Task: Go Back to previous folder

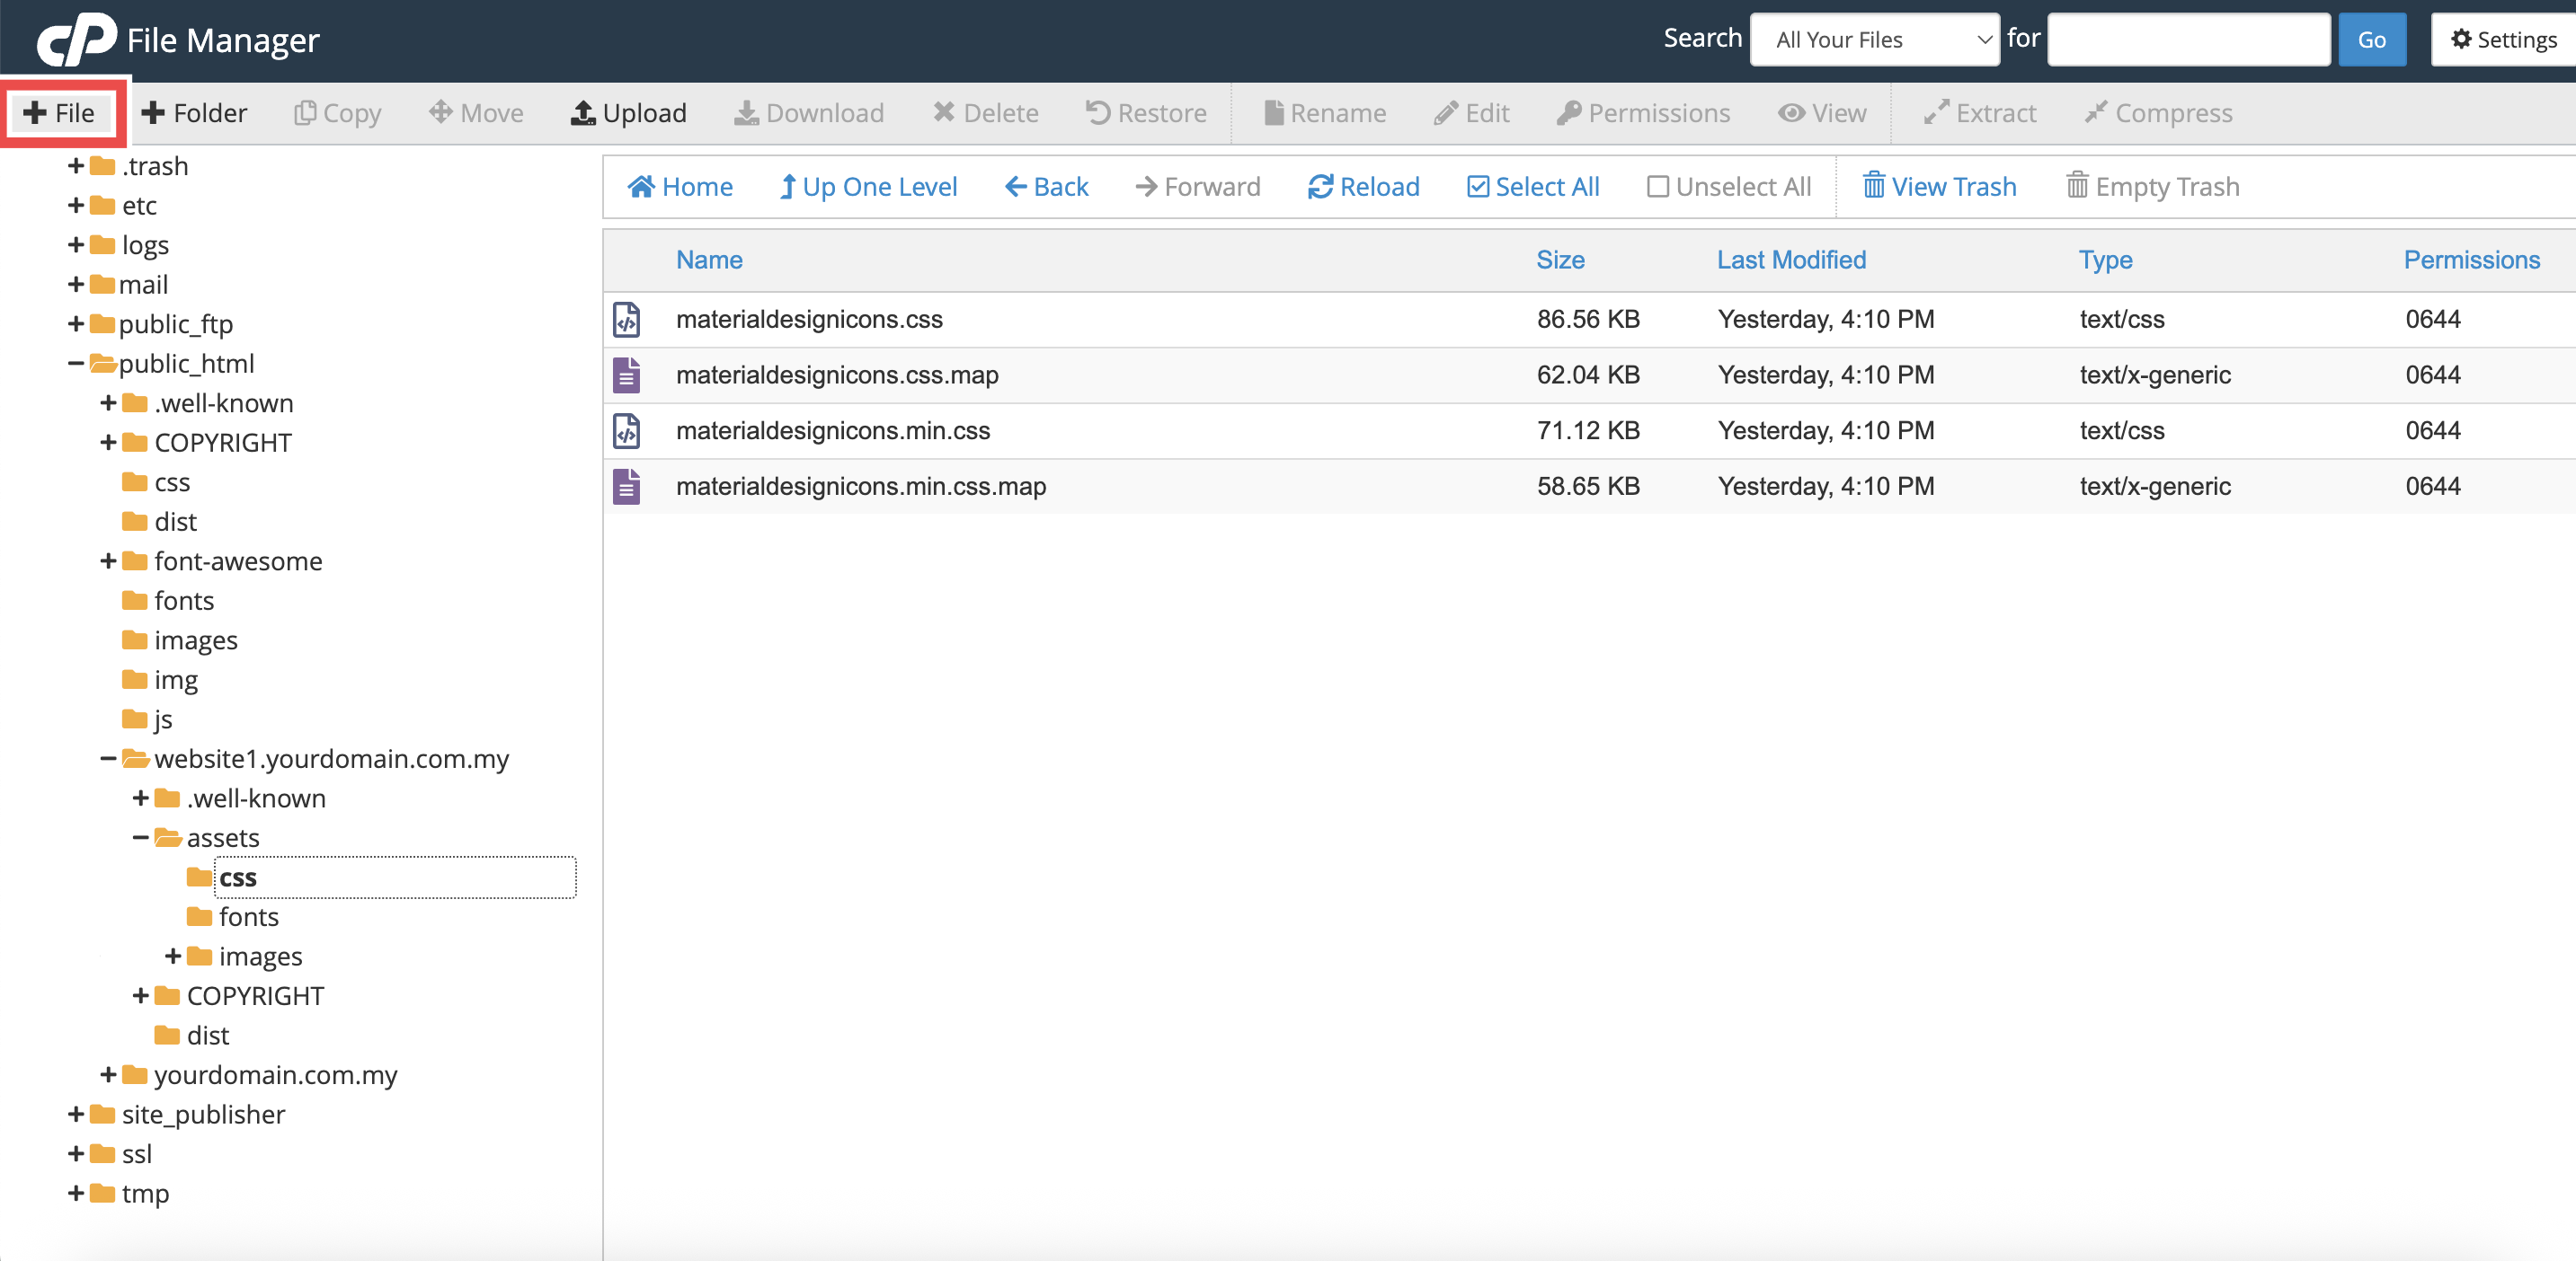Action: click(x=1046, y=187)
